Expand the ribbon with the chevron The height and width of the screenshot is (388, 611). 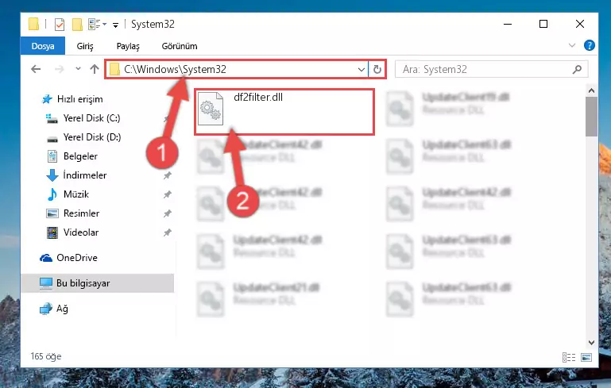click(571, 45)
